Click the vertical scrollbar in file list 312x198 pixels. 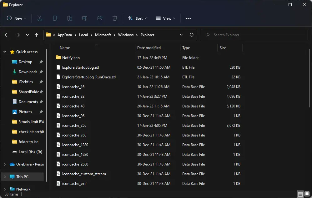pyautogui.click(x=309, y=78)
